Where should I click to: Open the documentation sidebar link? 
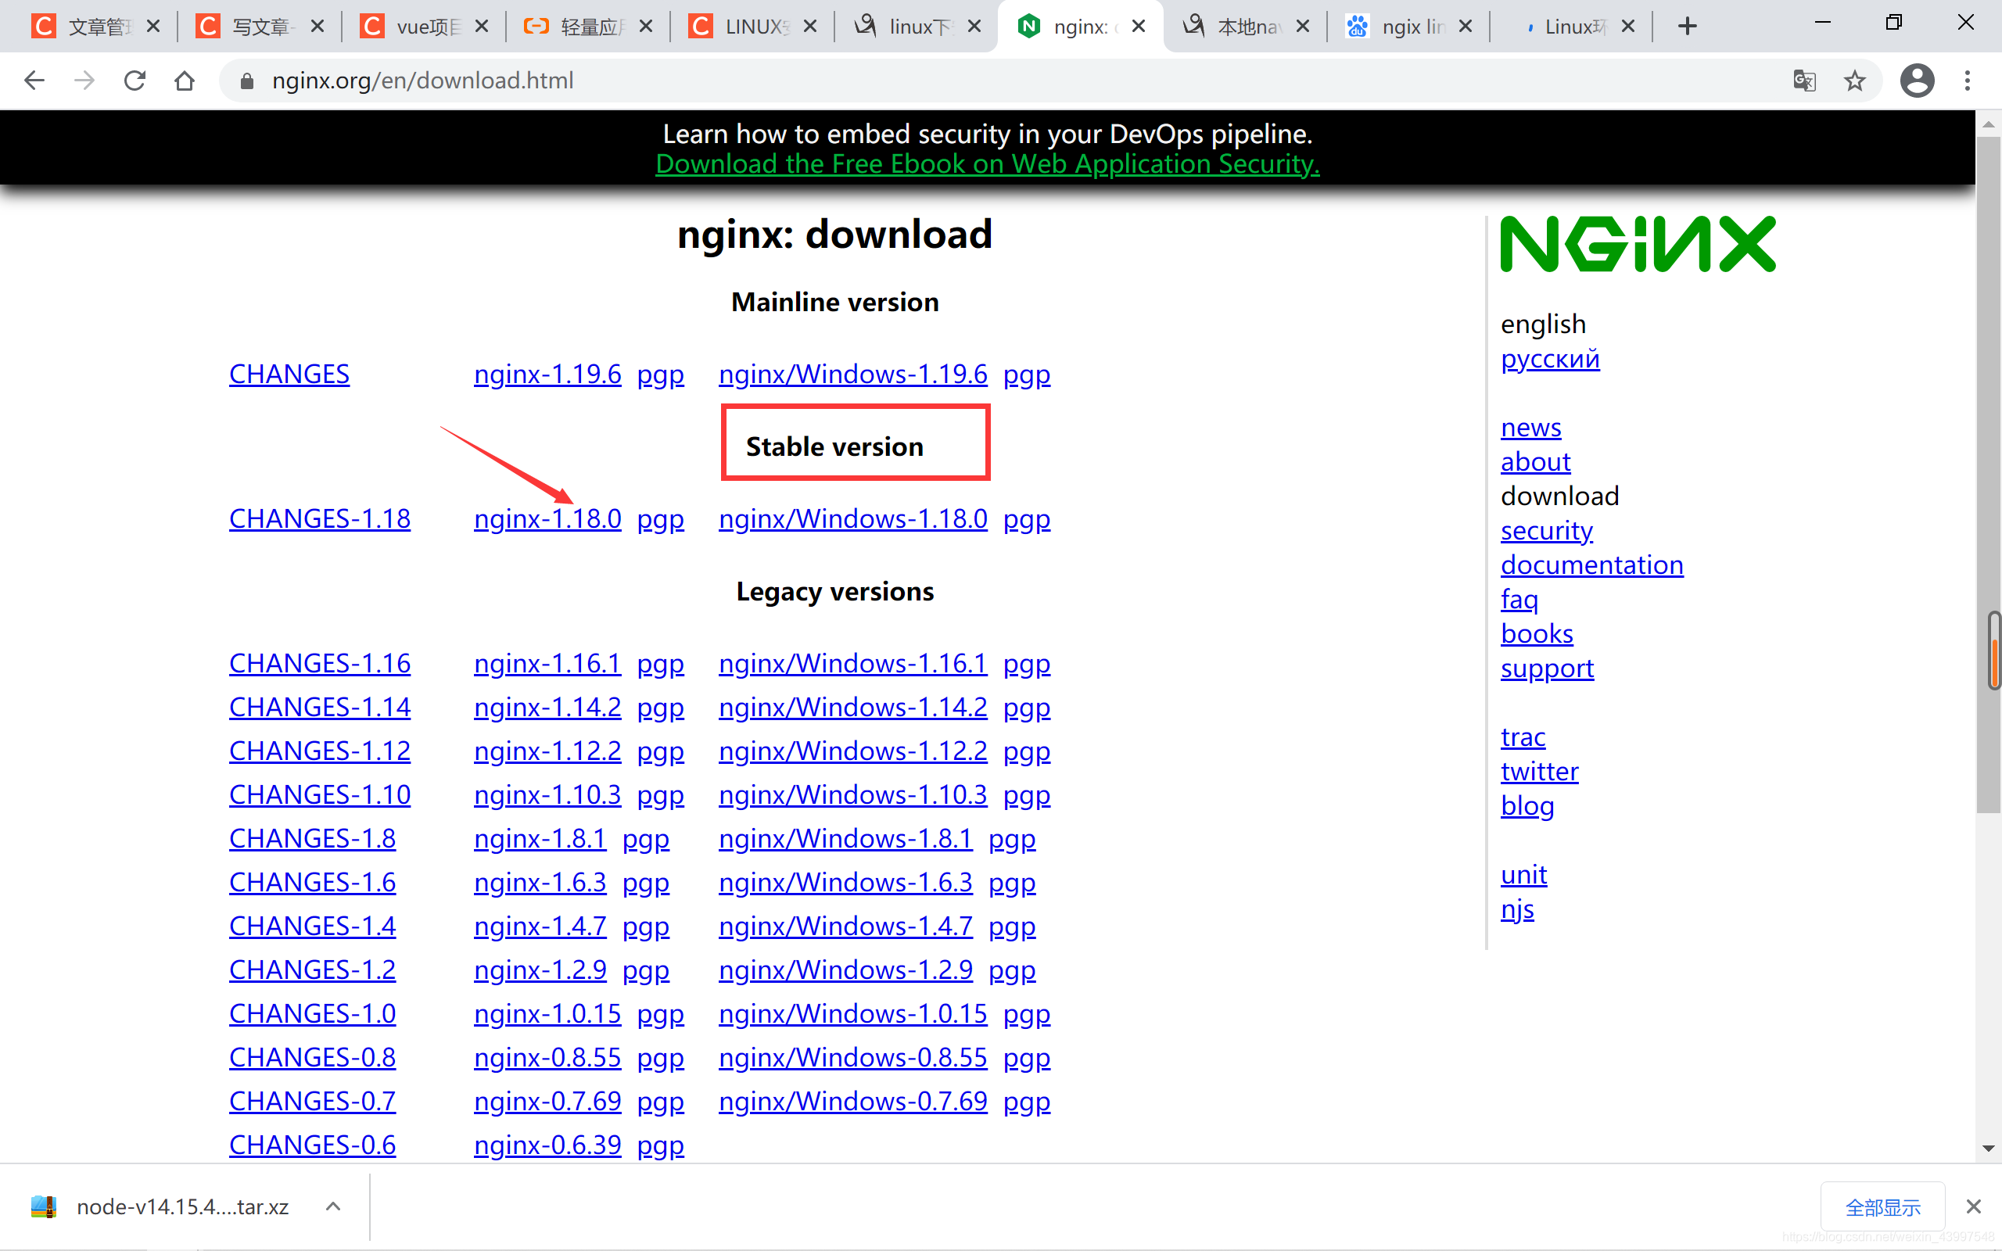[x=1591, y=565]
